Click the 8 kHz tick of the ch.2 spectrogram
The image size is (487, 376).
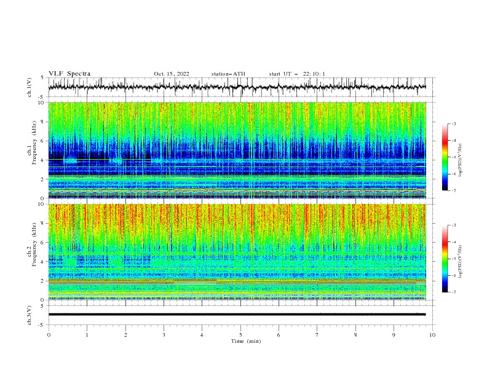43,224
